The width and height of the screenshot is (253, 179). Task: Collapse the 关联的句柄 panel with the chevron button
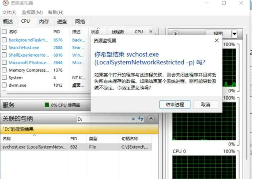pos(152,119)
